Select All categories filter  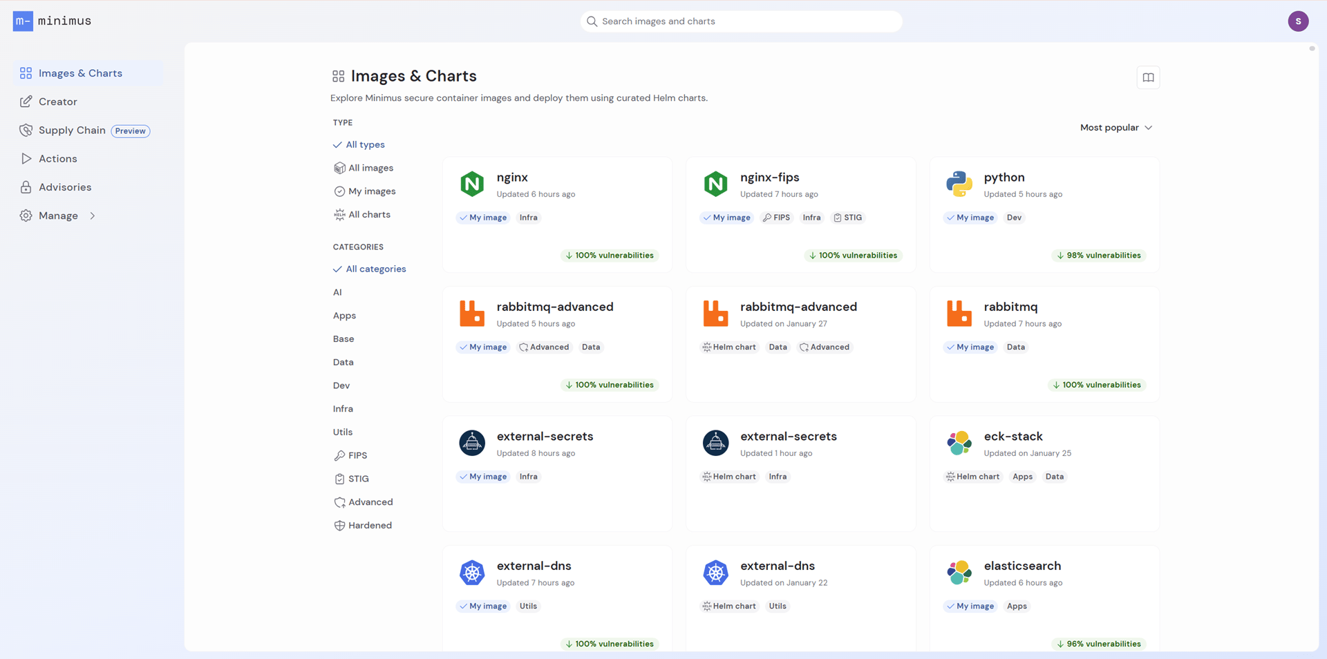[370, 269]
